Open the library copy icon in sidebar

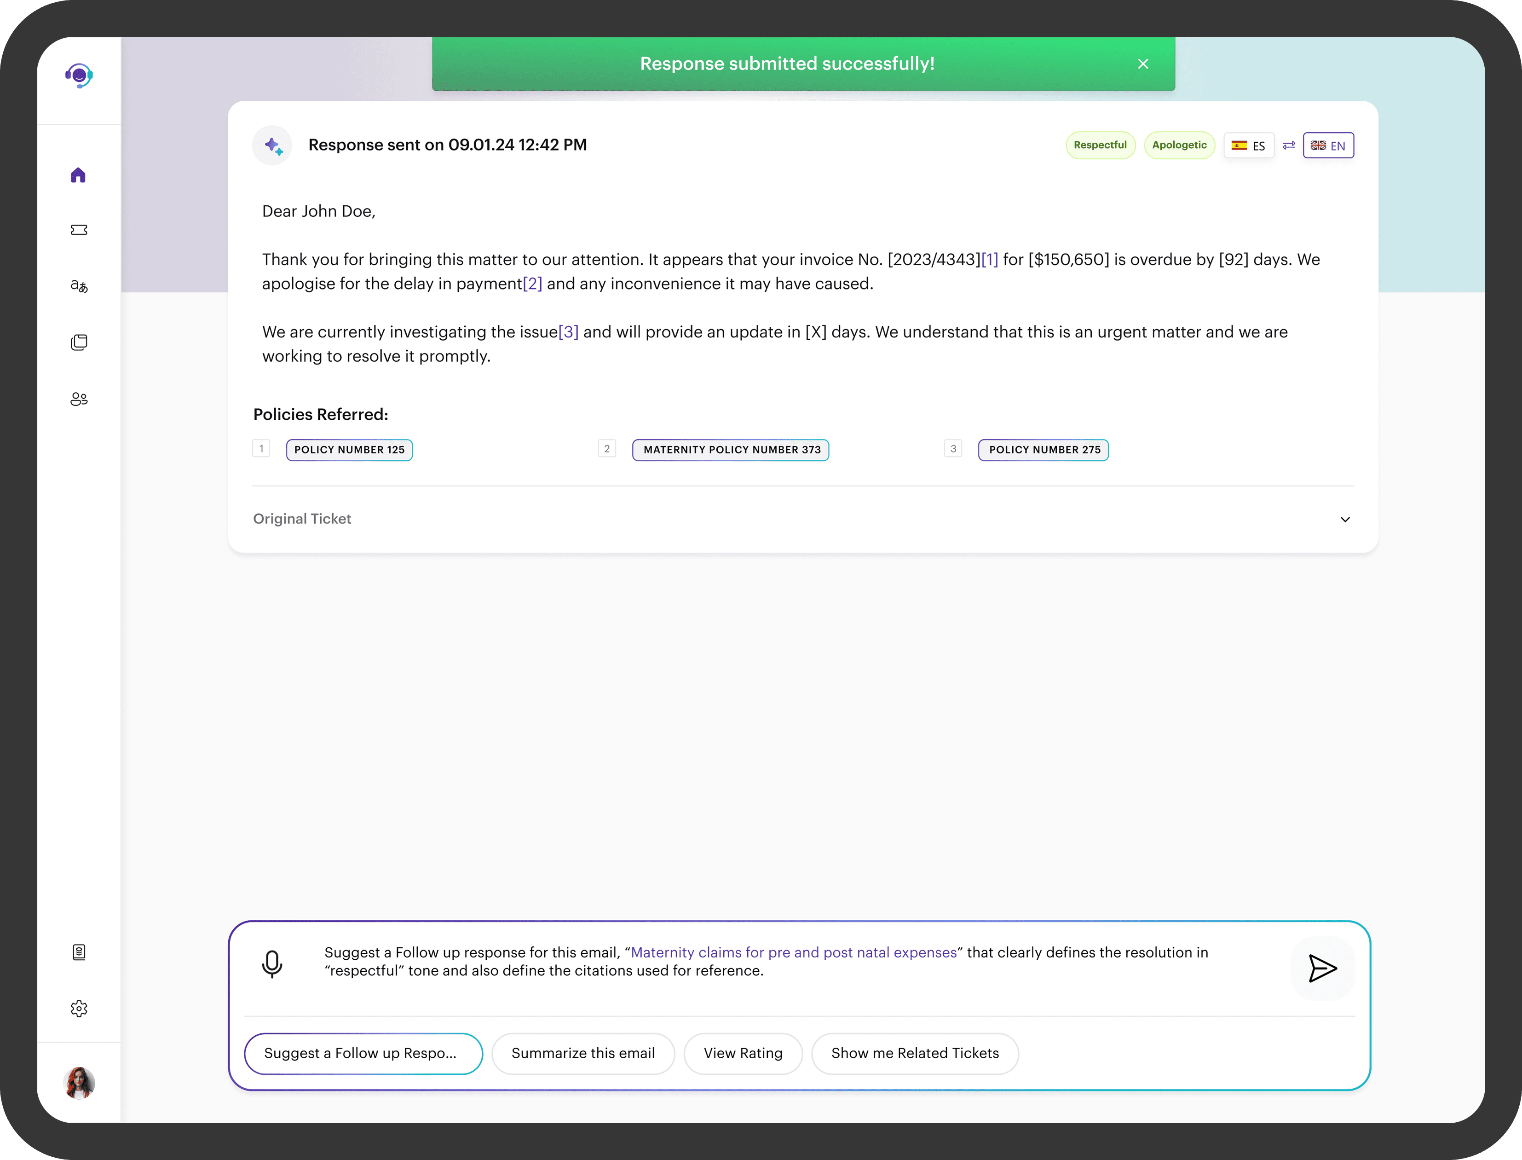(79, 342)
